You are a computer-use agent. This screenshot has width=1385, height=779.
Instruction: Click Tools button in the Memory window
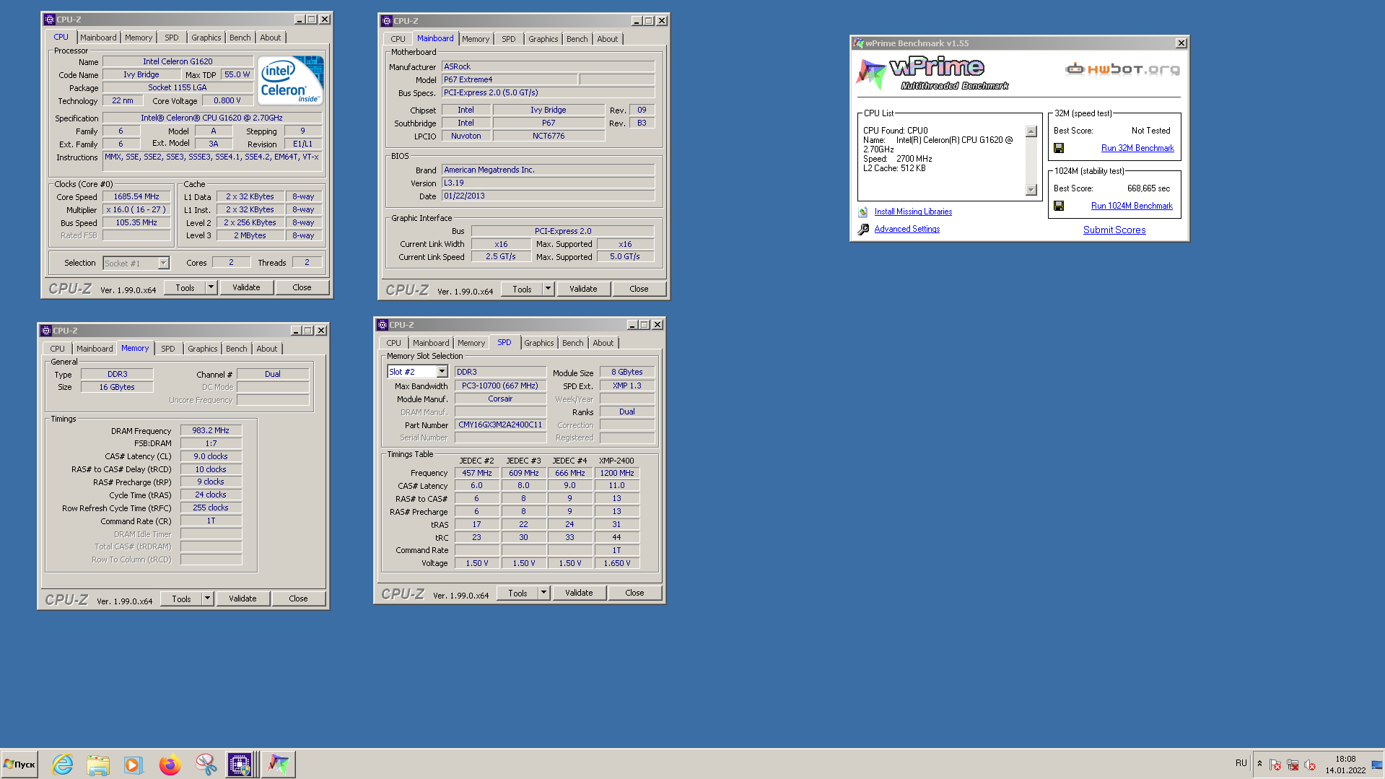pos(181,599)
